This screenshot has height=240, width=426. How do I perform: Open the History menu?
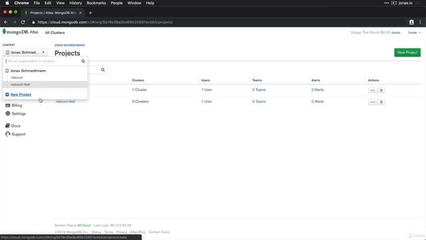click(75, 3)
